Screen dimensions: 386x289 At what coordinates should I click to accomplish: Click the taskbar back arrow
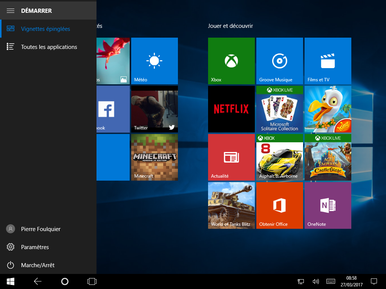(38, 281)
